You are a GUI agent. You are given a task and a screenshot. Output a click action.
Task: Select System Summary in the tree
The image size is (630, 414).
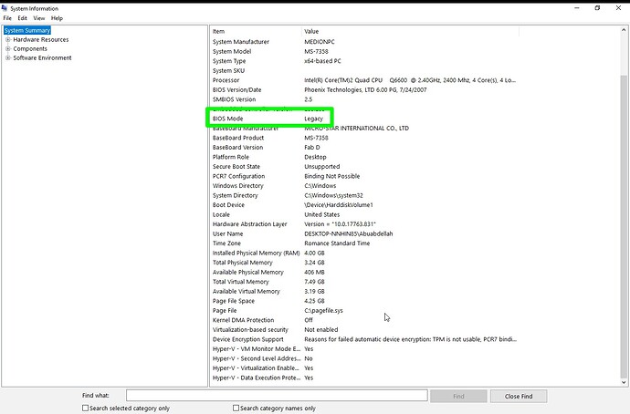pyautogui.click(x=27, y=30)
